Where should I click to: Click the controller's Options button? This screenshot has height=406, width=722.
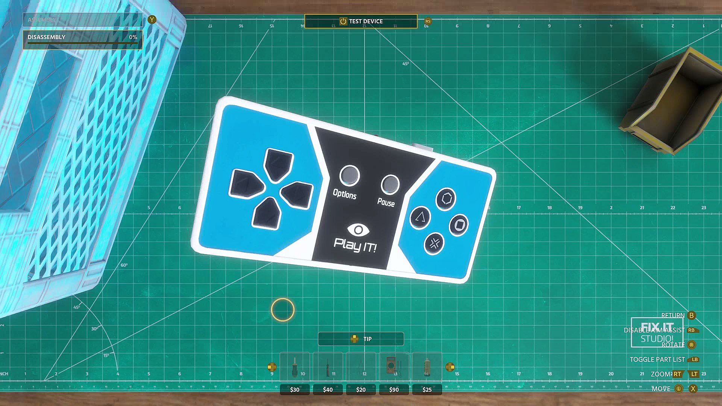(350, 176)
